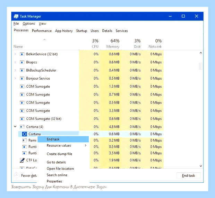Screen dimensions: 215x198
Task: Click the Cortana circle icon in selected row
Action: tap(24, 134)
